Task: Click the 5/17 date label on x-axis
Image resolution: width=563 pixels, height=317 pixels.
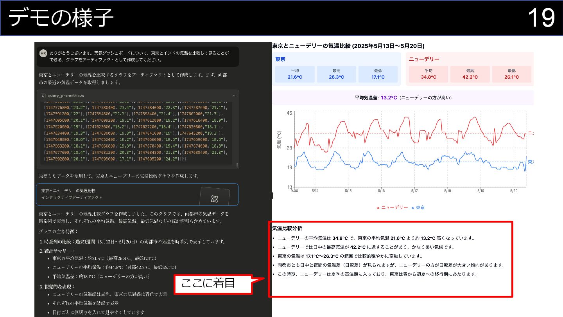Action: pos(414,190)
